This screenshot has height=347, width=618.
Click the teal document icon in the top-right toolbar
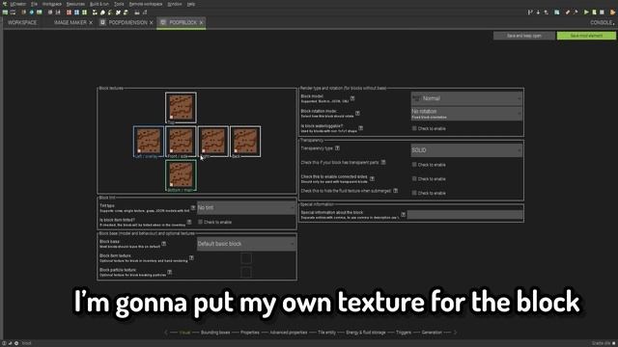click(556, 13)
